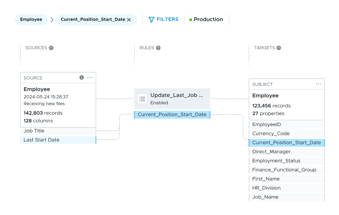Select the Direct_Manager target property
Viewport: 339px width, 215px height.
[271, 152]
